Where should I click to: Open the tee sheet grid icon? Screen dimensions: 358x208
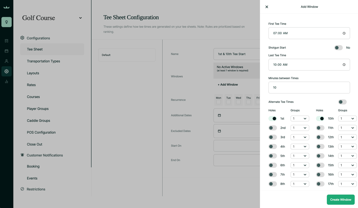(6, 41)
